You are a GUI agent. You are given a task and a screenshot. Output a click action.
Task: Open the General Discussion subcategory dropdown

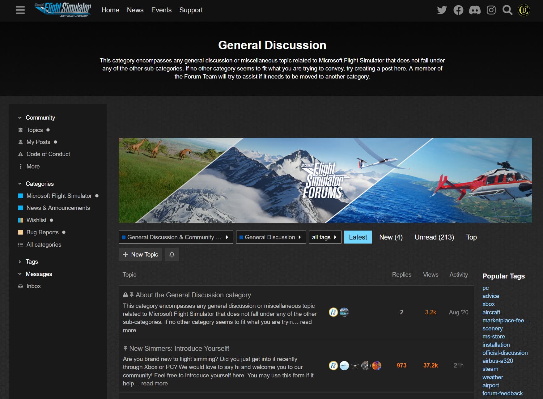(x=271, y=237)
